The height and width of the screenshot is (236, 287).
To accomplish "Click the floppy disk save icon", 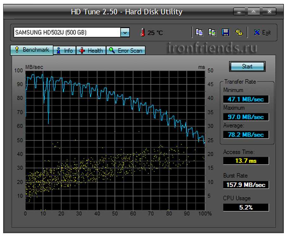I will point(225,32).
